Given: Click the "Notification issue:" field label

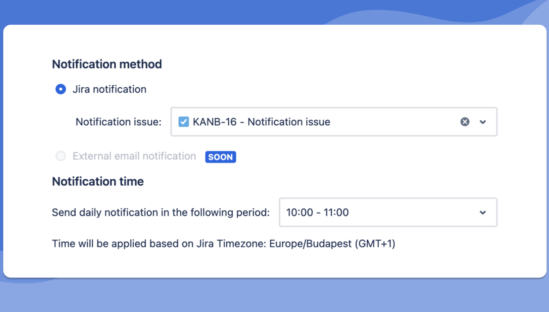Looking at the screenshot, I should pos(118,122).
